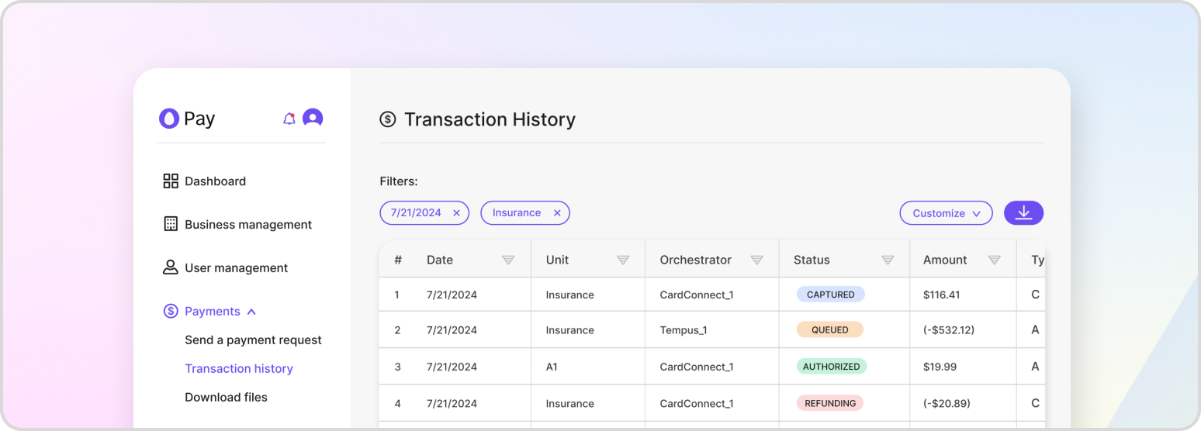The image size is (1201, 431).
Task: Select Send a payment request
Action: pyautogui.click(x=253, y=340)
